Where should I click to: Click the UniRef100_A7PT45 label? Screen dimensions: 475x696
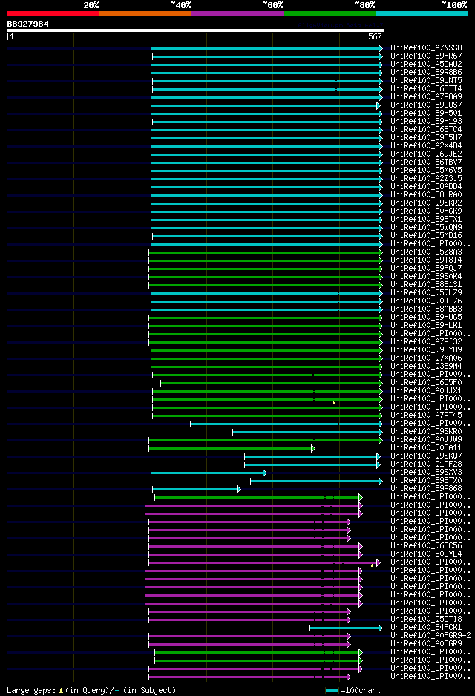426,415
